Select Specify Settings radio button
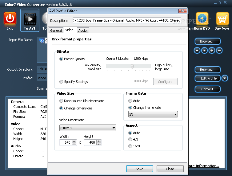Screen dimensions: 232x176 (x=61, y=82)
